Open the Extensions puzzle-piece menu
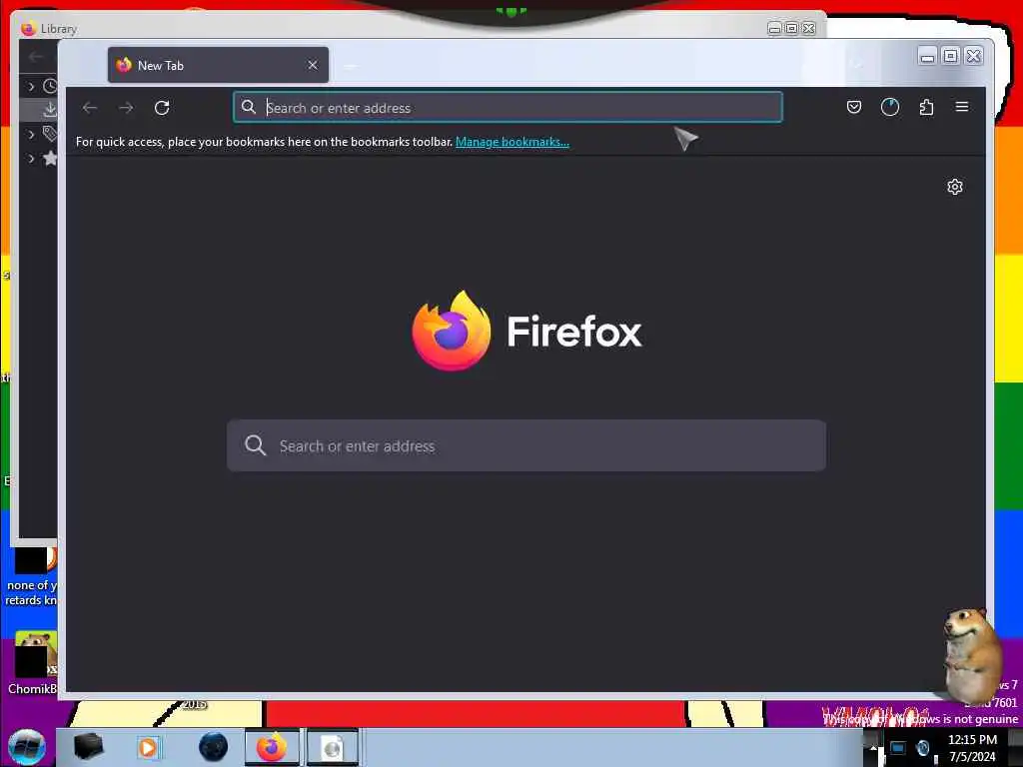The image size is (1023, 767). [926, 107]
